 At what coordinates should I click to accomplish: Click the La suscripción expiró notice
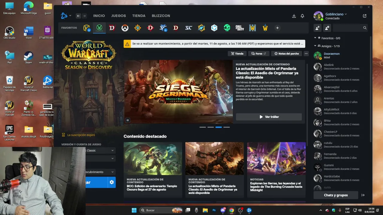[x=78, y=135]
